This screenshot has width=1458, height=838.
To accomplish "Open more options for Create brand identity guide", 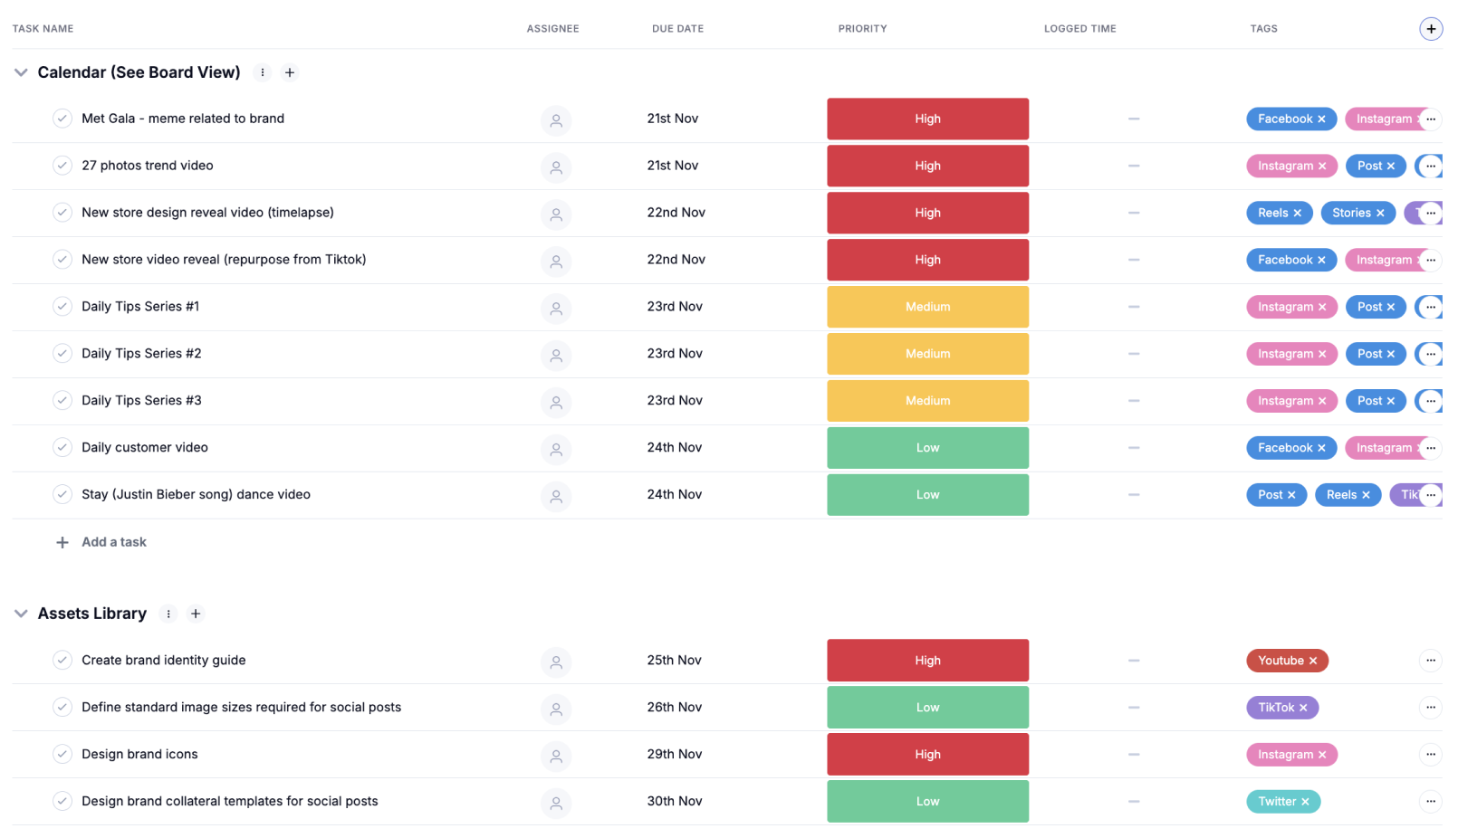I will point(1430,661).
